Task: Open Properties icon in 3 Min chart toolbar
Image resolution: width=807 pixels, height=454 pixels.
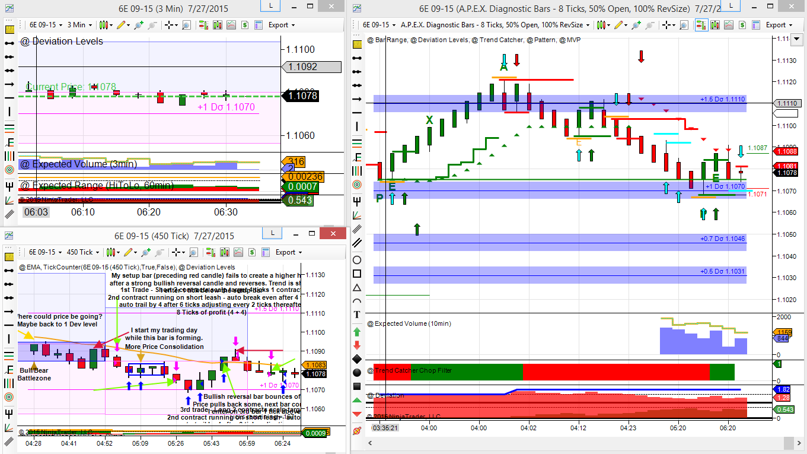Action: [x=259, y=25]
